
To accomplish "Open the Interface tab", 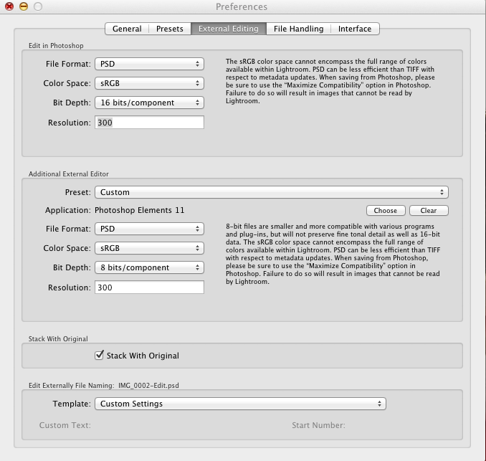I will [x=355, y=29].
